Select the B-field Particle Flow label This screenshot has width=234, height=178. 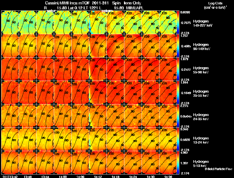click(x=218, y=169)
